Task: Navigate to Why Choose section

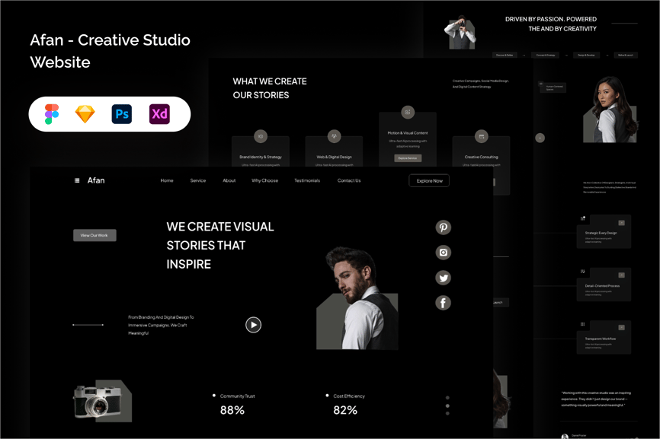Action: point(264,181)
